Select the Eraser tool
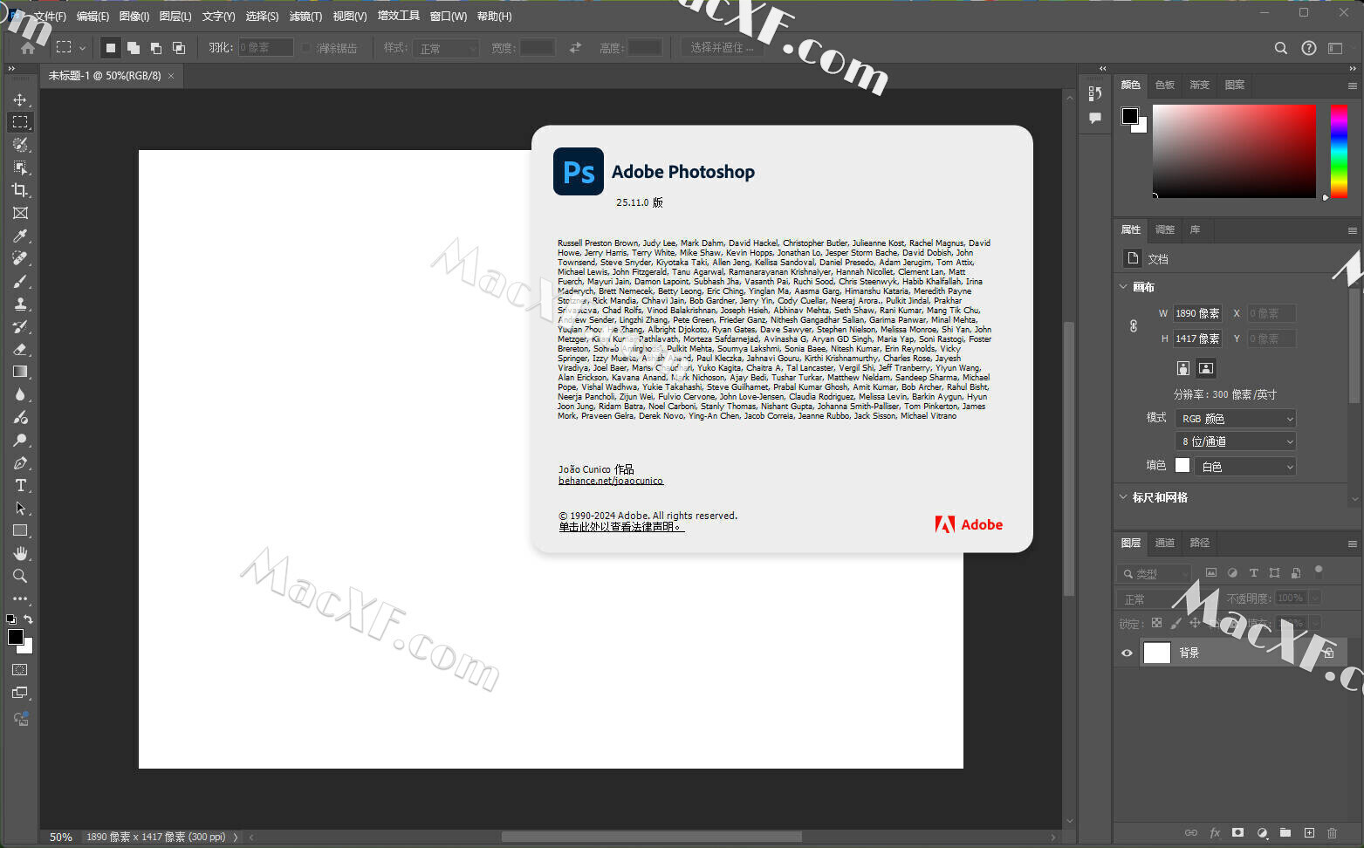The width and height of the screenshot is (1364, 848). tap(20, 349)
